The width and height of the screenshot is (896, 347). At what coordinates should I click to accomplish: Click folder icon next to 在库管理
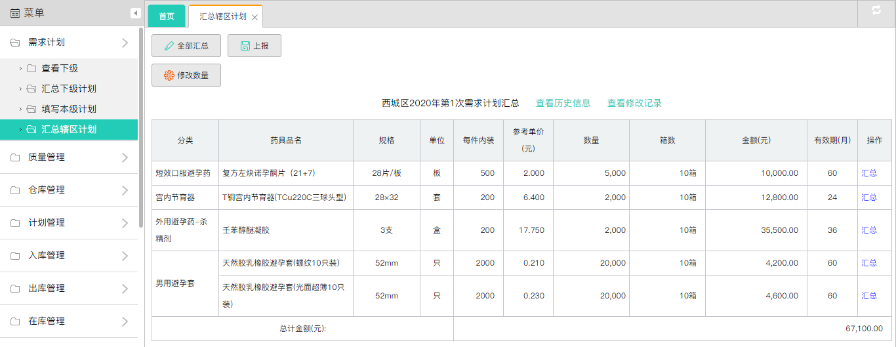point(15,321)
